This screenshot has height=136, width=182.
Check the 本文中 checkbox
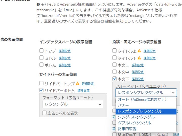[x=115, y=72]
